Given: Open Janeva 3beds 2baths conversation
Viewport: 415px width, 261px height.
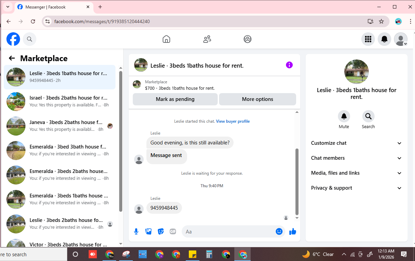Looking at the screenshot, I should 60,126.
